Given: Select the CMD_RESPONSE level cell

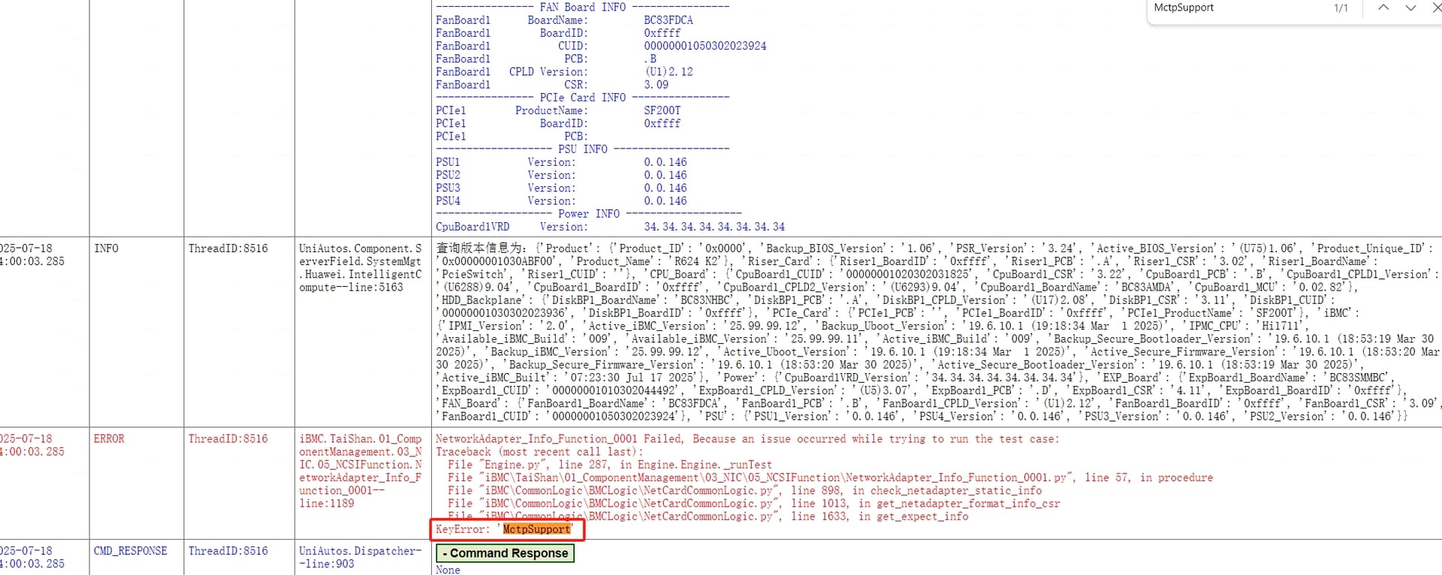Looking at the screenshot, I should [130, 551].
